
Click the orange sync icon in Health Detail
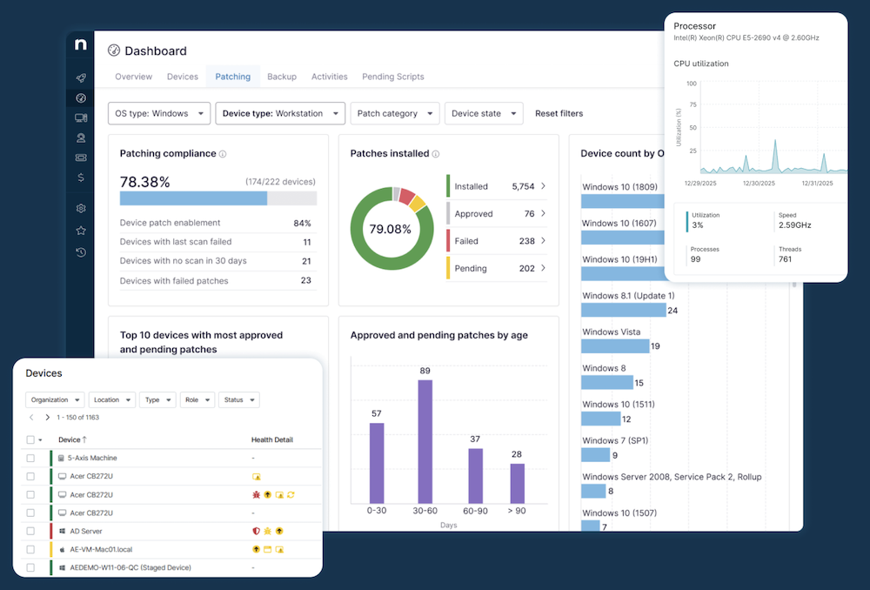pyautogui.click(x=291, y=494)
